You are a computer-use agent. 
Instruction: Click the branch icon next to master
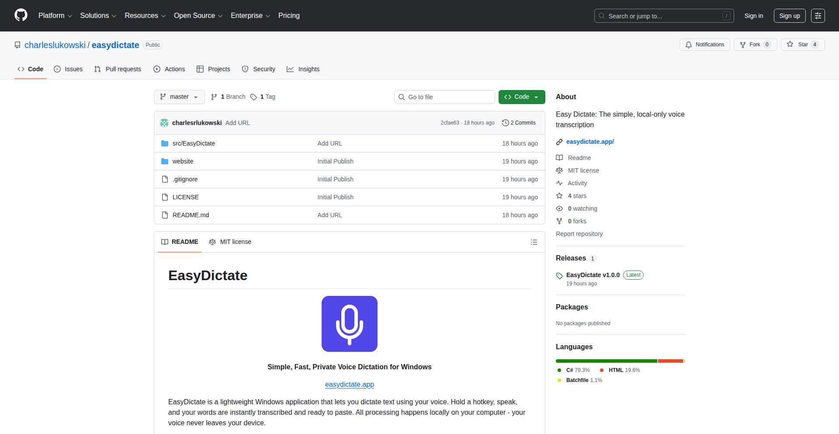214,97
